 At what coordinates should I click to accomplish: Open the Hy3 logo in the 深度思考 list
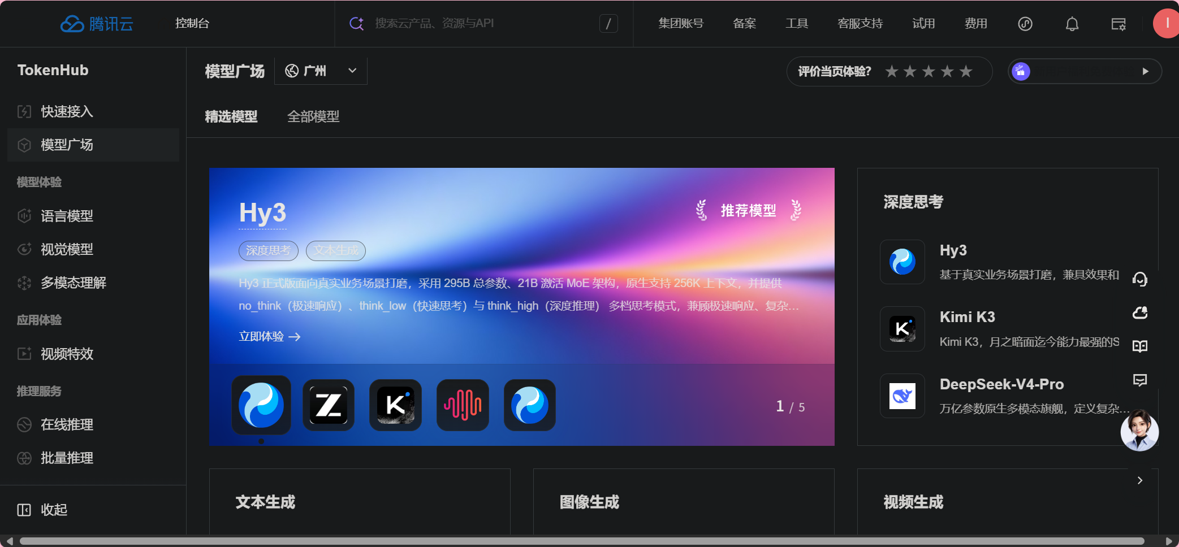(x=902, y=262)
